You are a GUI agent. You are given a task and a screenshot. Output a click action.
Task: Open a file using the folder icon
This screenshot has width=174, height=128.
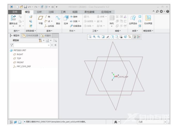coord(21,7)
